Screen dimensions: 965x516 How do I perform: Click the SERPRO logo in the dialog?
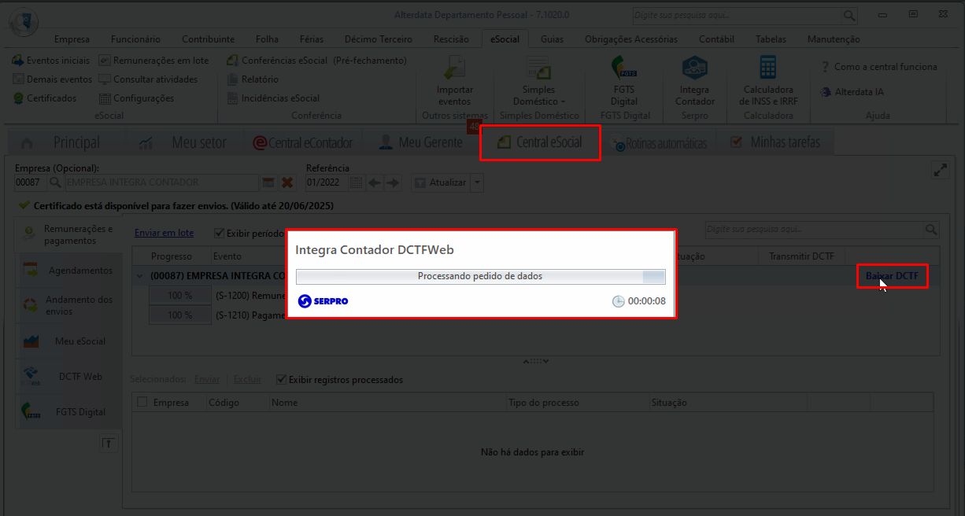(x=324, y=301)
